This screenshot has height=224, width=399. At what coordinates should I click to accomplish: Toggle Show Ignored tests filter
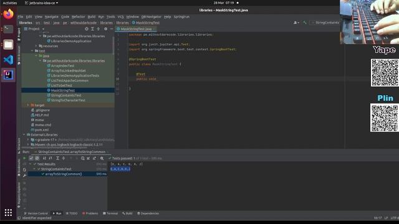pos(37,158)
